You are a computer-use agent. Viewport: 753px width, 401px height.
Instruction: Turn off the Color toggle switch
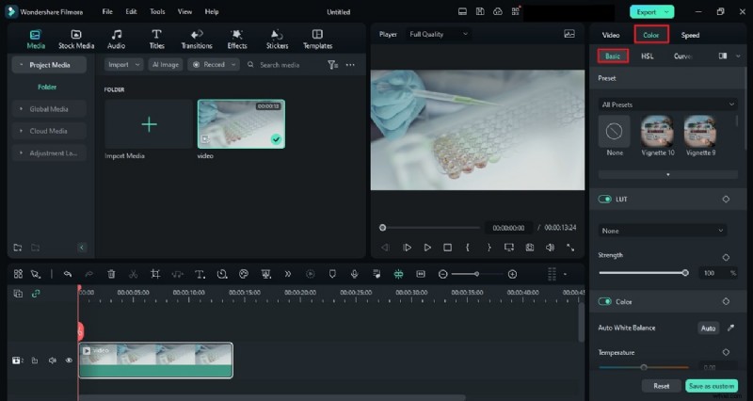point(605,301)
